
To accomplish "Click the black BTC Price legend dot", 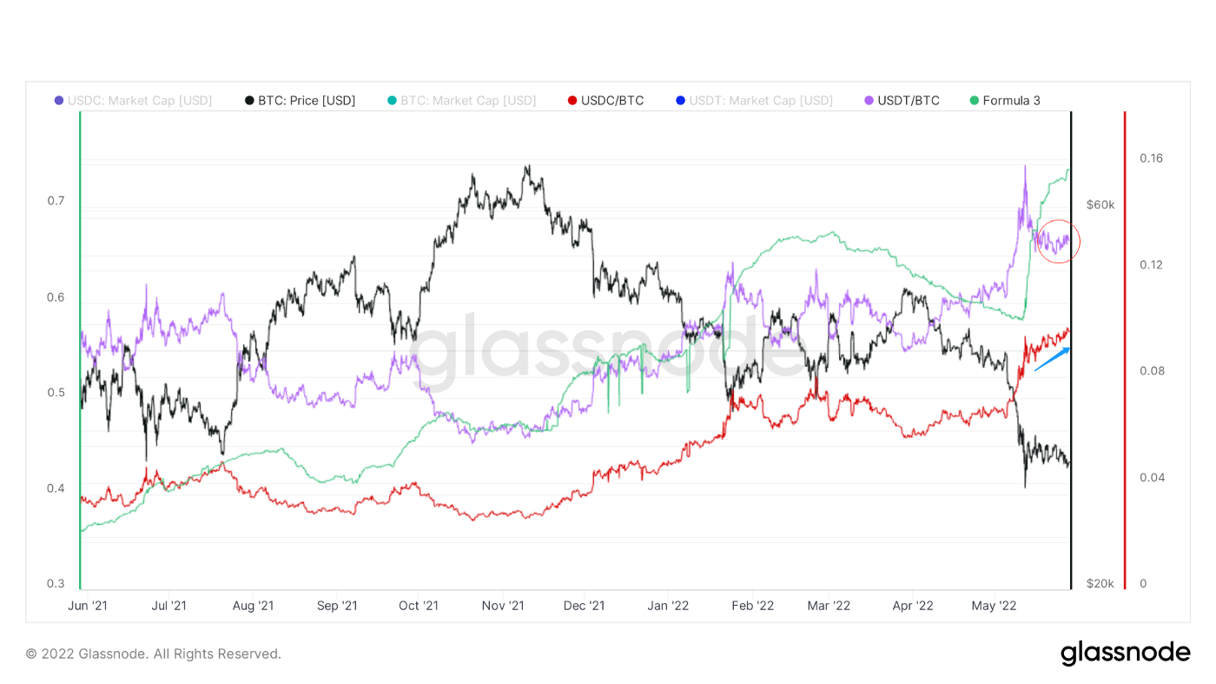I will coord(250,101).
